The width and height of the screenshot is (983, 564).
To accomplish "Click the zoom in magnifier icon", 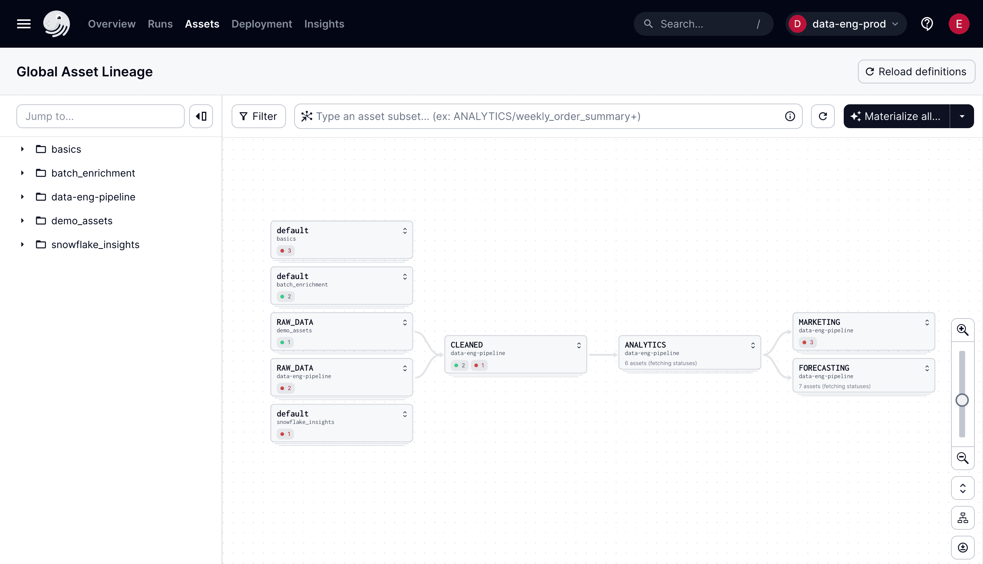I will (963, 330).
